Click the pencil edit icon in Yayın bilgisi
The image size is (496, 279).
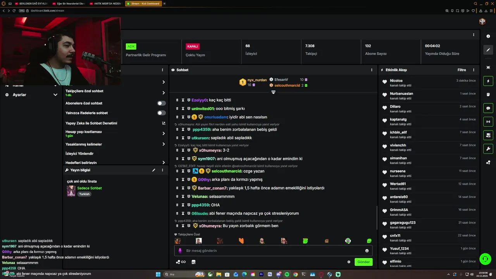tap(153, 170)
